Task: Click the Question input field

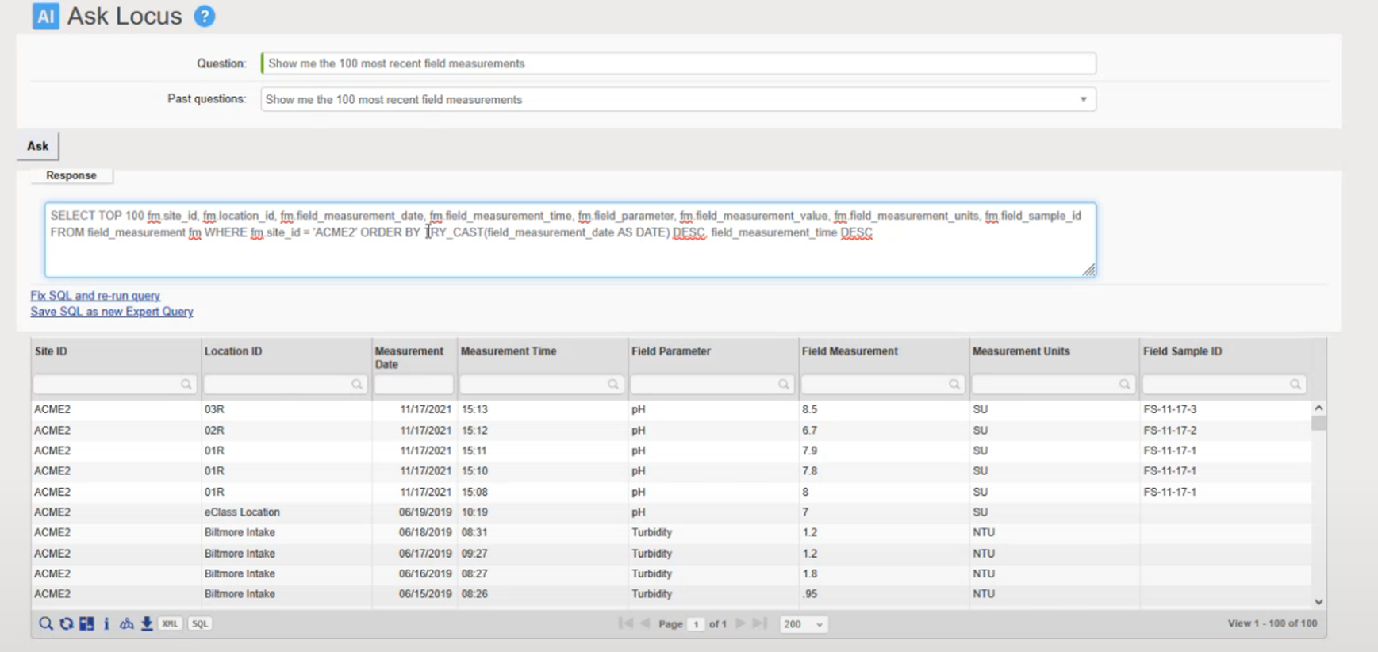Action: click(x=679, y=63)
